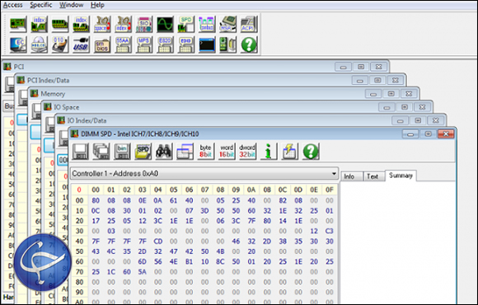Screen dimensions: 478x305
Task: Save SPD data with the floppy disk icon
Action: coord(80,152)
